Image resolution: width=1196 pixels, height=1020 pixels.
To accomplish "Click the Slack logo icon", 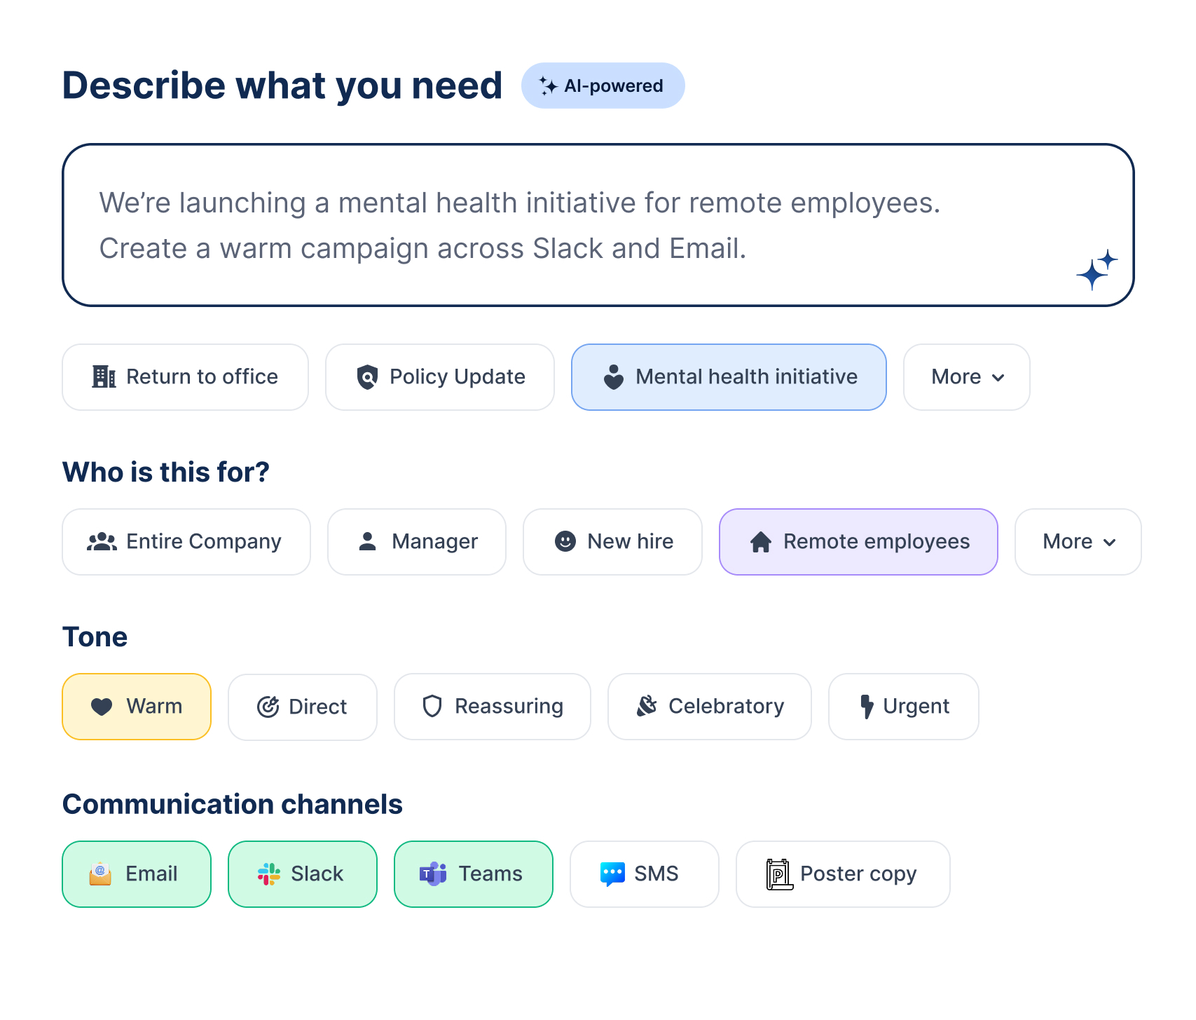I will click(x=269, y=874).
